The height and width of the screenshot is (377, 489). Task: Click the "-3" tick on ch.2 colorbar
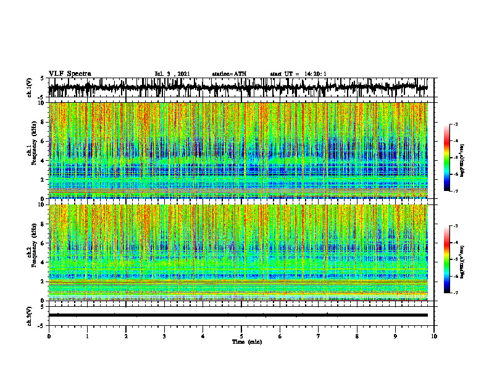pos(455,226)
